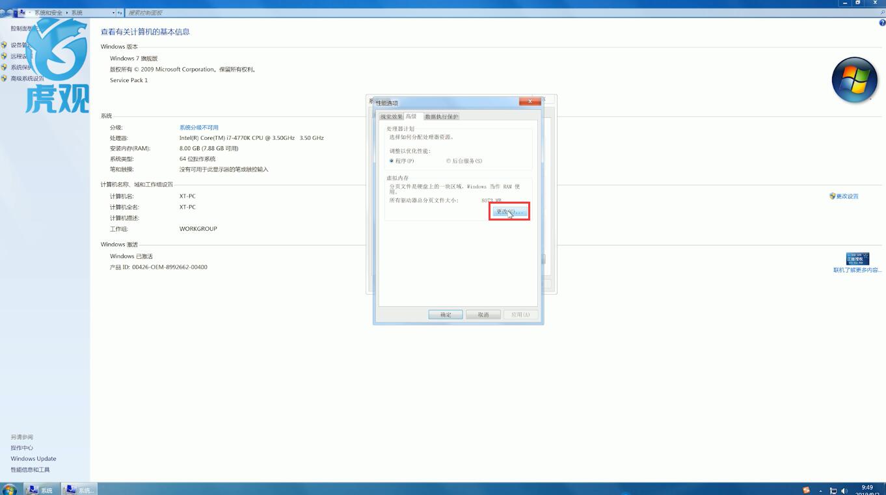Click the shield icon next to 更改设置

pyautogui.click(x=833, y=196)
